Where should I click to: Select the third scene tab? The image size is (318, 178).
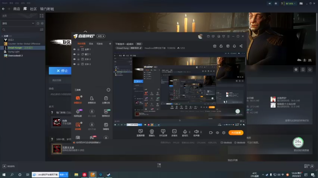pyautogui.click(x=100, y=44)
